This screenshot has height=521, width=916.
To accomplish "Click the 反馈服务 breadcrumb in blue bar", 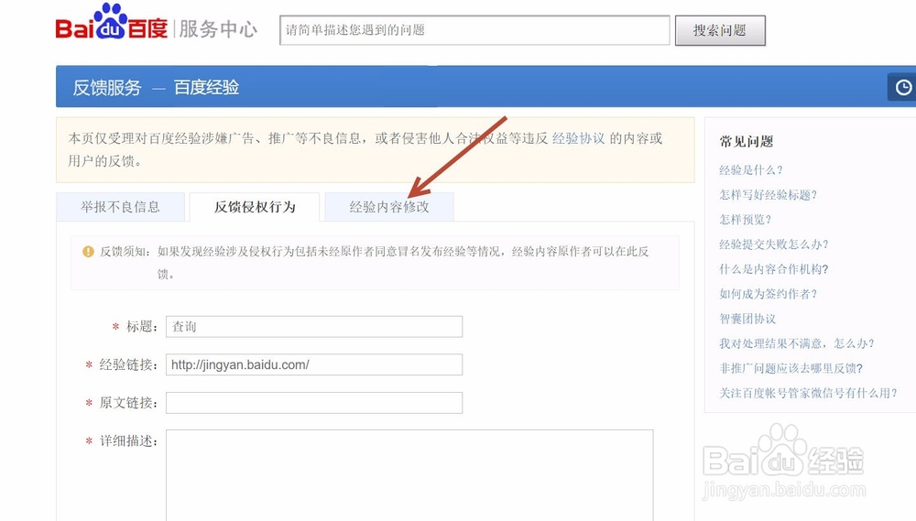I will click(107, 88).
